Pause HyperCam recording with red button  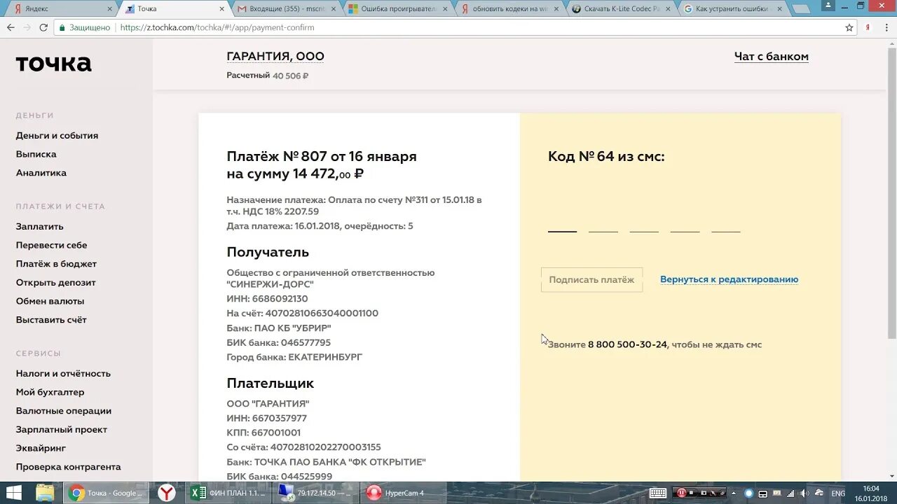[681, 493]
